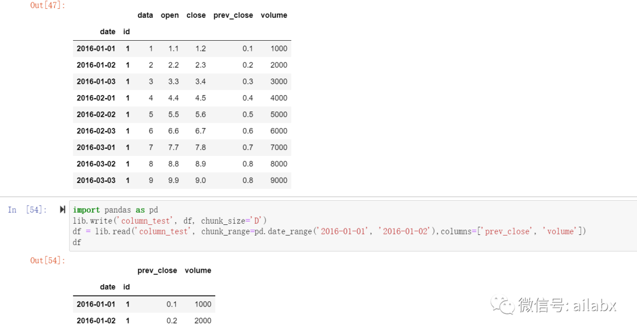Click the 'date' index label in Out[47]
Image resolution: width=637 pixels, height=333 pixels.
coord(108,32)
